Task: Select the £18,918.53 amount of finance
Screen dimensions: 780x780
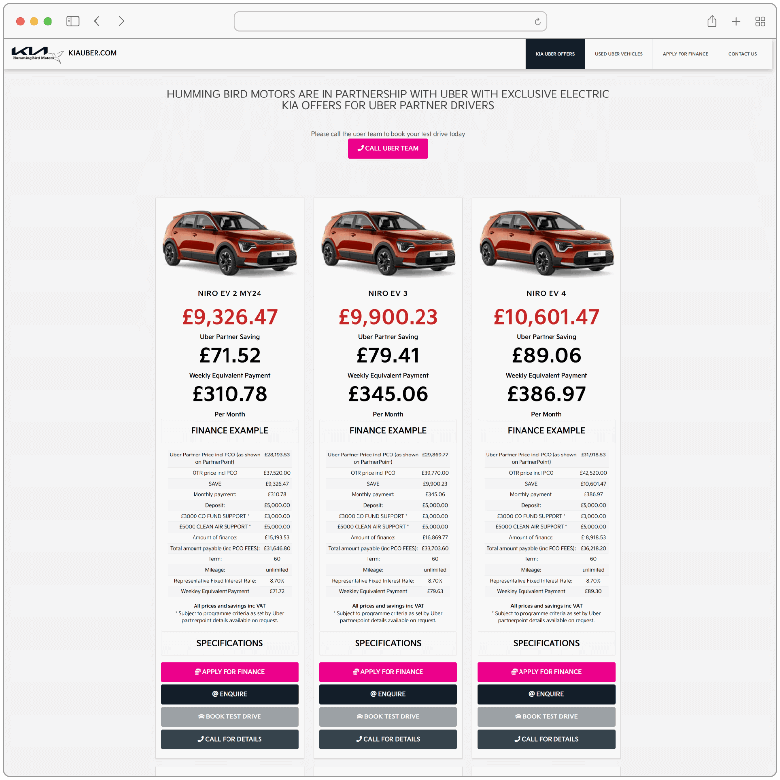Action: pyautogui.click(x=593, y=538)
